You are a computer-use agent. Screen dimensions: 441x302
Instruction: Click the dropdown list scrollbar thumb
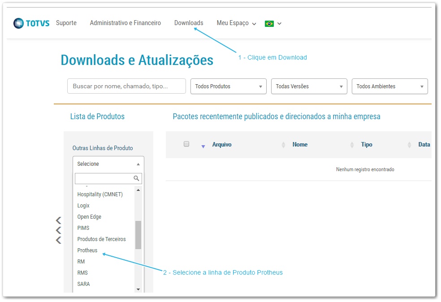pyautogui.click(x=138, y=235)
